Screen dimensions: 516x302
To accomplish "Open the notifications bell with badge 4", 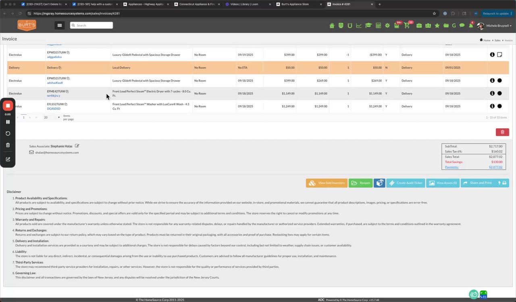I will pyautogui.click(x=470, y=25).
